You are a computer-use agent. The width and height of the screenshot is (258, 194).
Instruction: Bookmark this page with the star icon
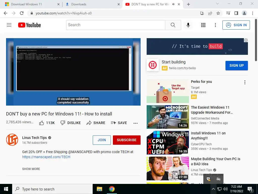click(218, 13)
